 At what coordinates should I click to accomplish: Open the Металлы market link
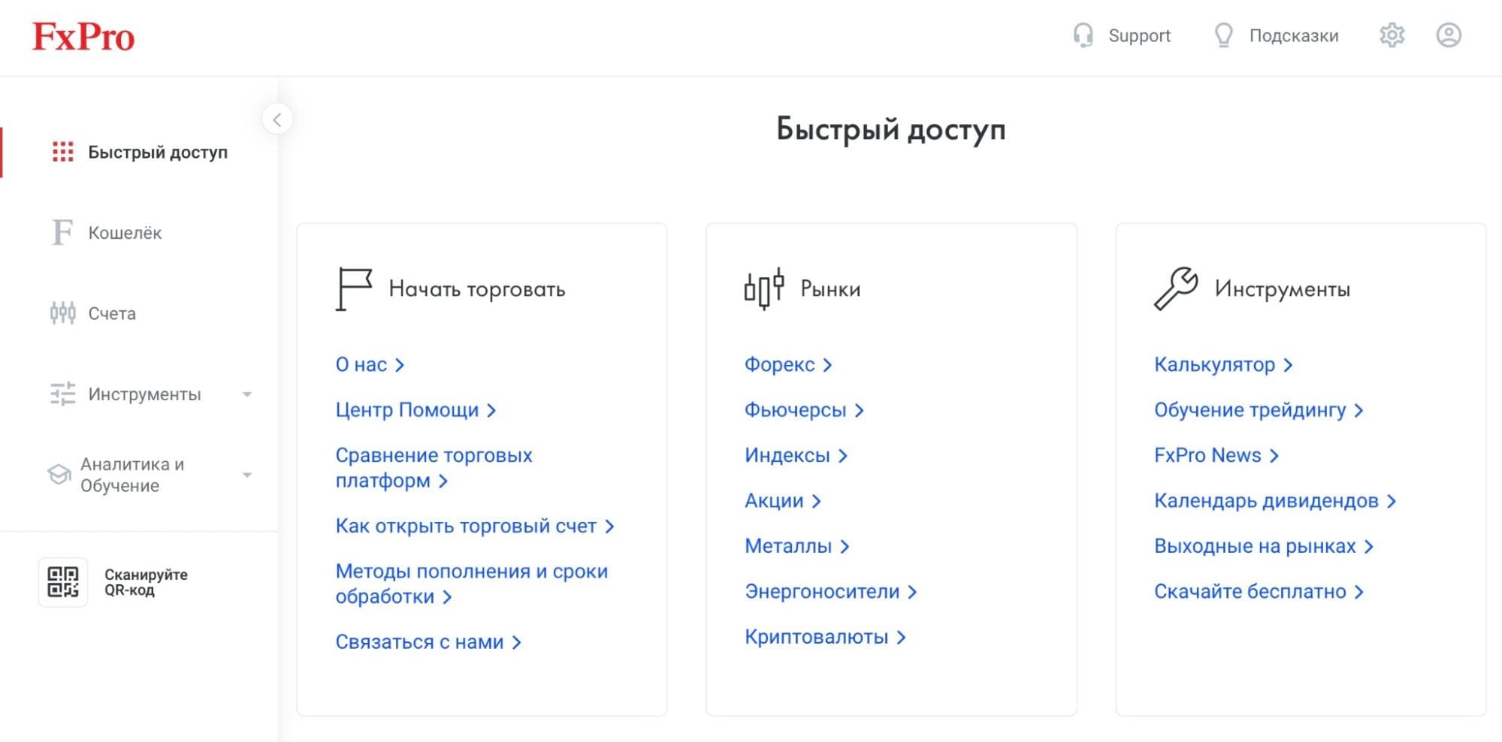(796, 546)
